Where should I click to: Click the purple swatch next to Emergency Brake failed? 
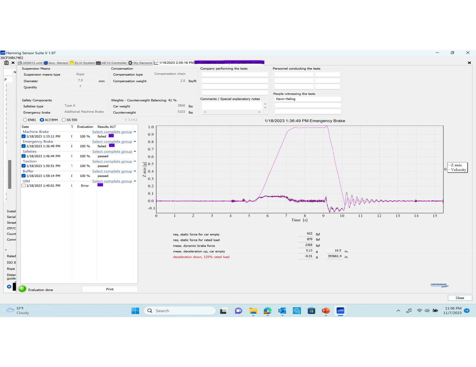(111, 146)
